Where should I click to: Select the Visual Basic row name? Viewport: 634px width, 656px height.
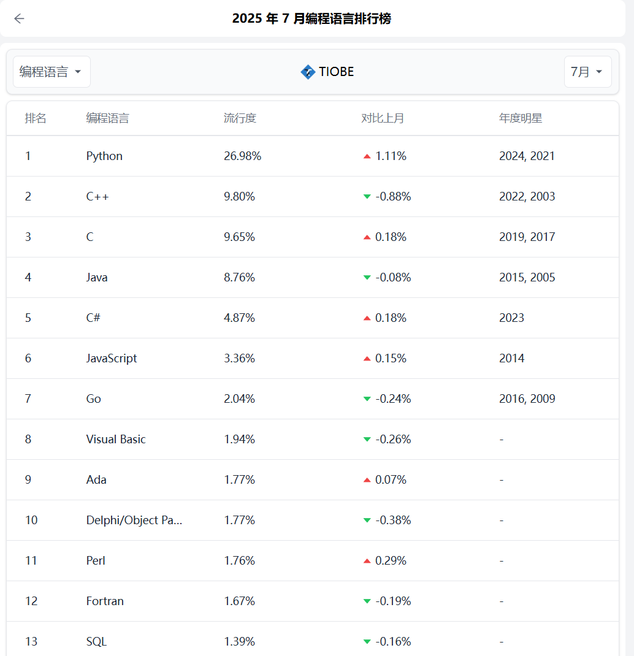point(116,440)
